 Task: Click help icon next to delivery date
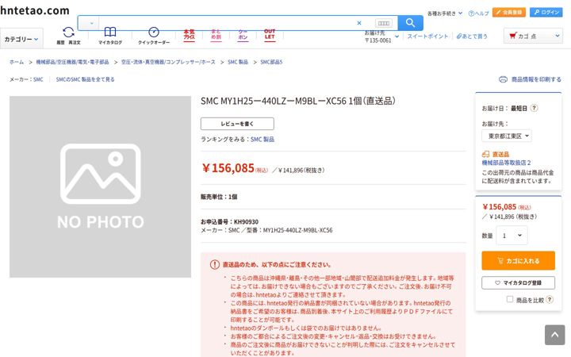click(534, 108)
